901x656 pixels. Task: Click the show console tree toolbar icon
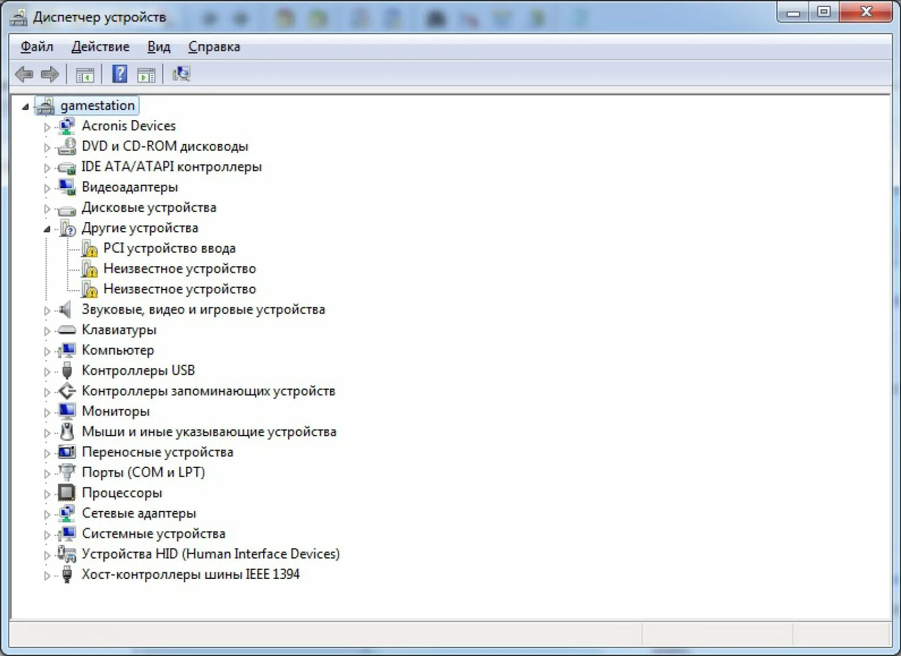pos(85,75)
